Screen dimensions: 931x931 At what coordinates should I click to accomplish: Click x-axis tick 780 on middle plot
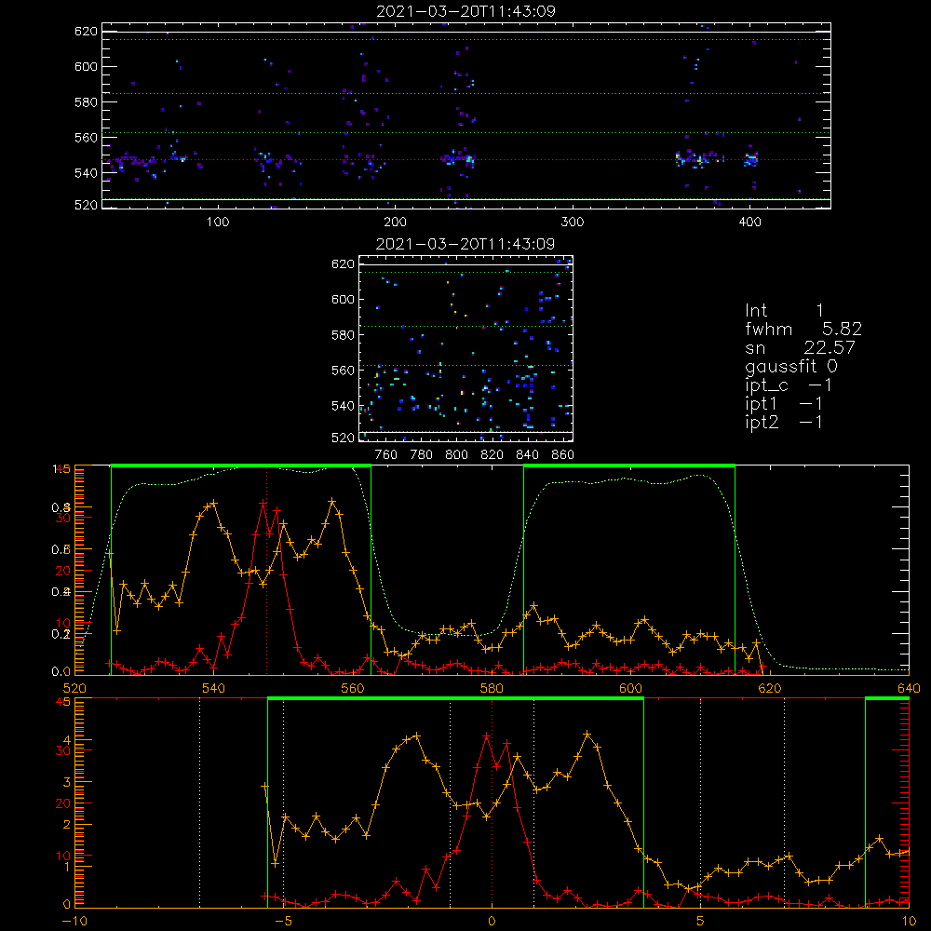[x=422, y=455]
